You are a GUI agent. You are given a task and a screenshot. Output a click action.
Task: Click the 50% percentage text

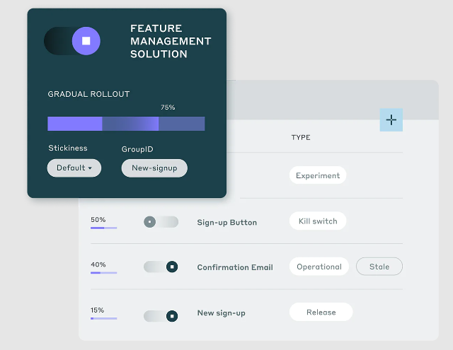(x=98, y=220)
